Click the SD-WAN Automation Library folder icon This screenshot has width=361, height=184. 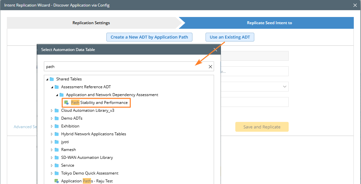[57, 158]
